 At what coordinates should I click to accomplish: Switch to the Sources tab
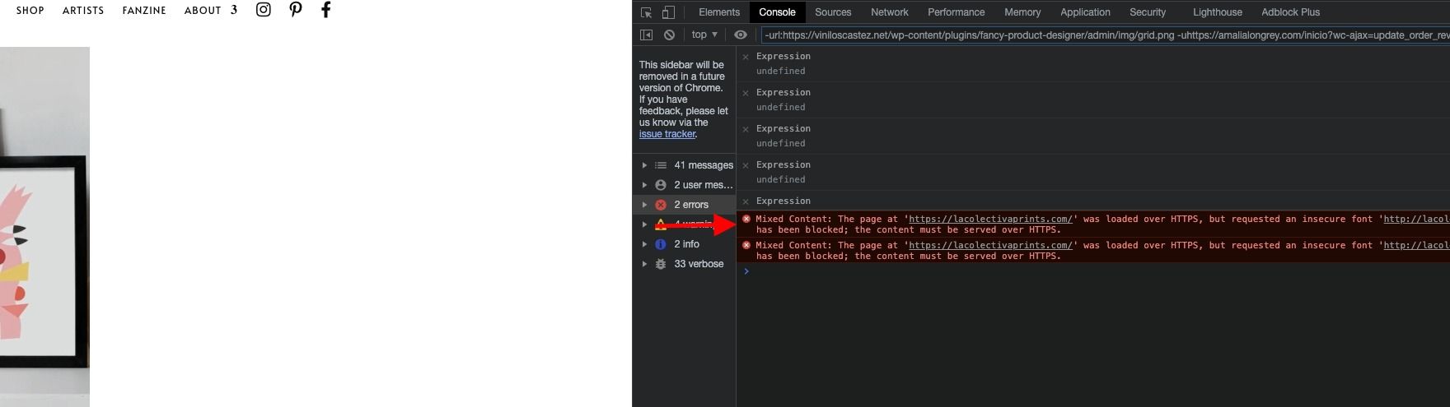click(x=833, y=12)
